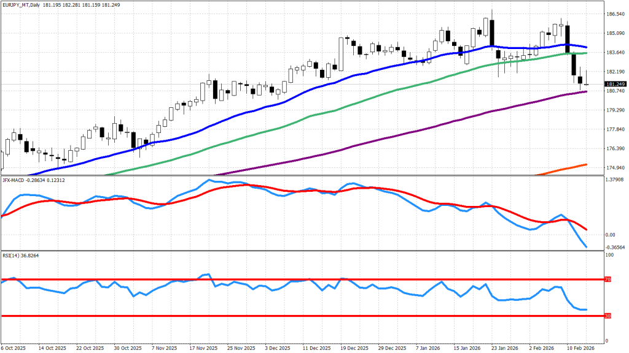
Task: Click the EURJPY_MT,Daily chart title label
Action: click(26, 5)
